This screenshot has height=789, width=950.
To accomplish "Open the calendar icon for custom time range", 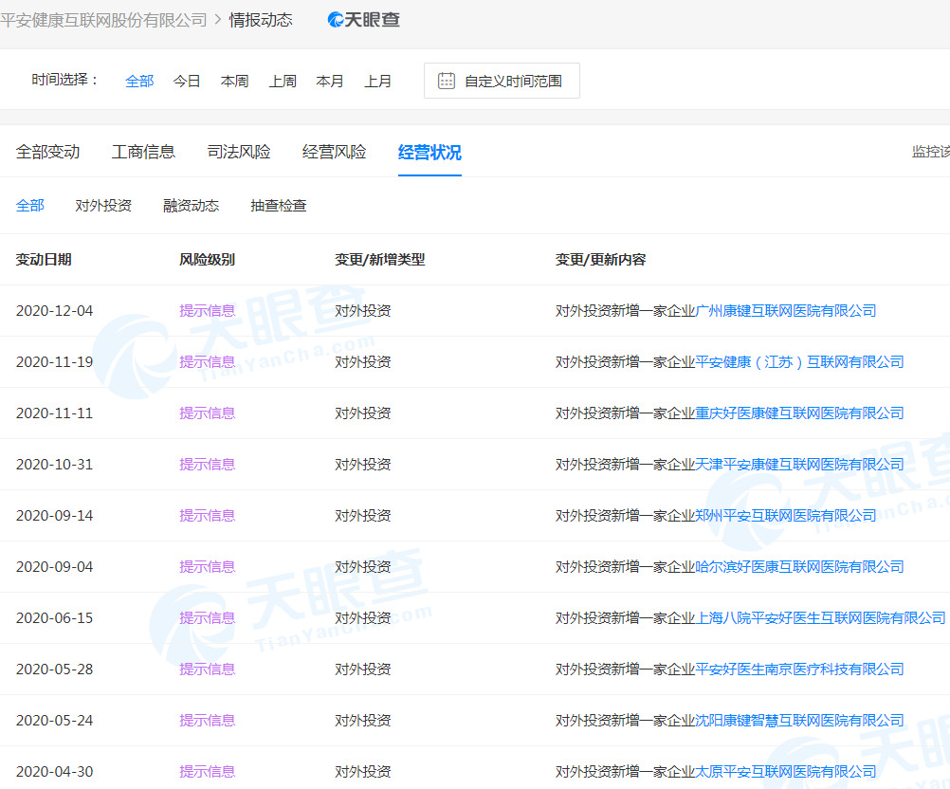I will 447,81.
